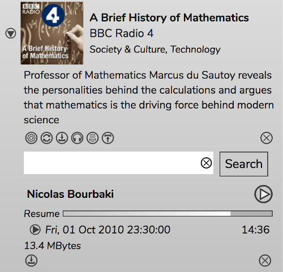The height and width of the screenshot is (272, 283).
Task: Click the Resume label
Action: click(x=42, y=214)
